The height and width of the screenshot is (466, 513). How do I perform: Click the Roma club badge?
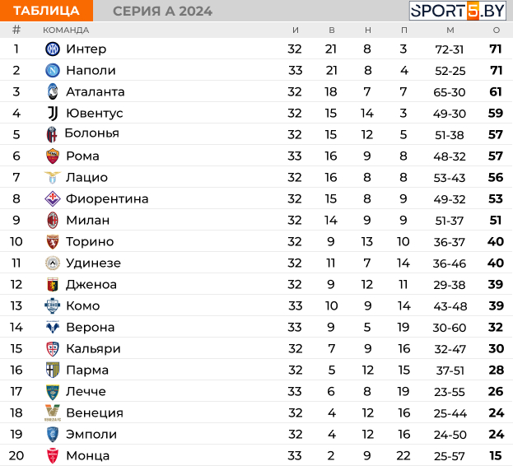53,156
